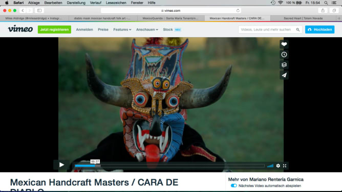Open the Bearbeiten menu
This screenshot has height=192, width=342.
[x=53, y=3]
